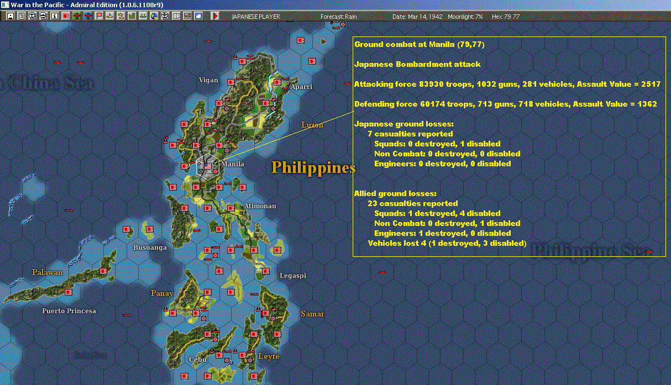The image size is (671, 385).
Task: Click the Samar island label
Action: pos(312,314)
